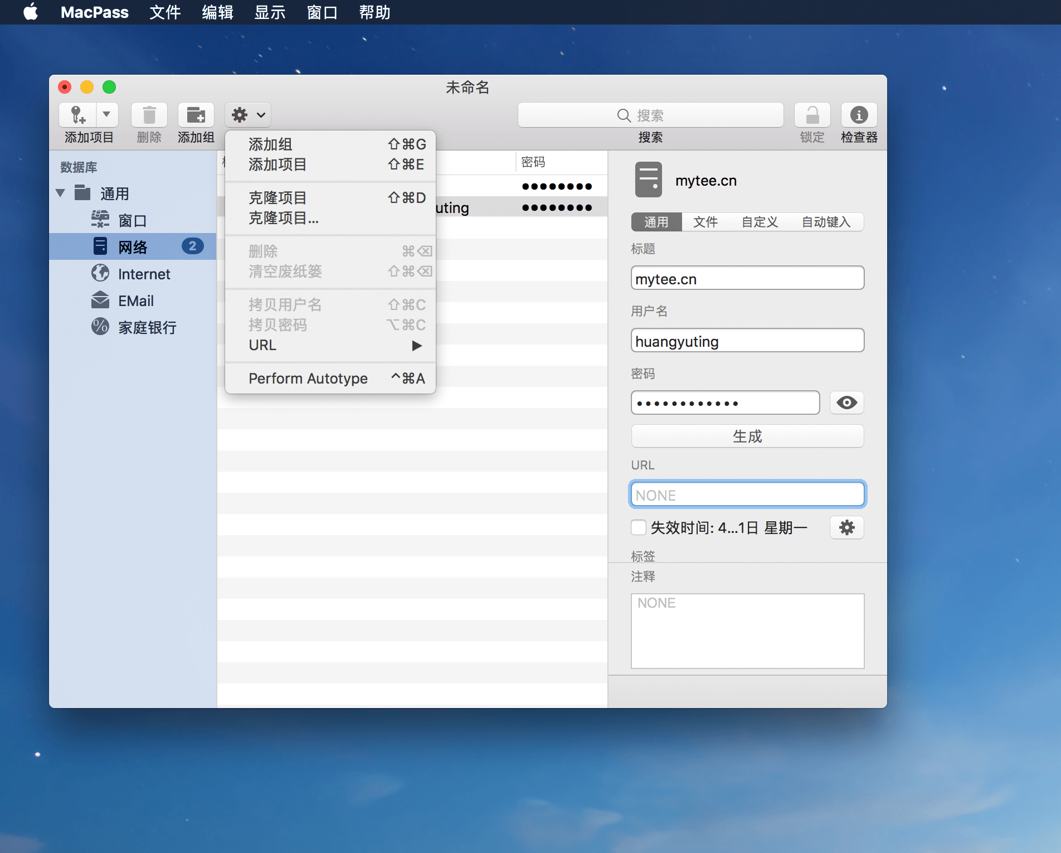Click the 生成 password generate button

pos(747,436)
